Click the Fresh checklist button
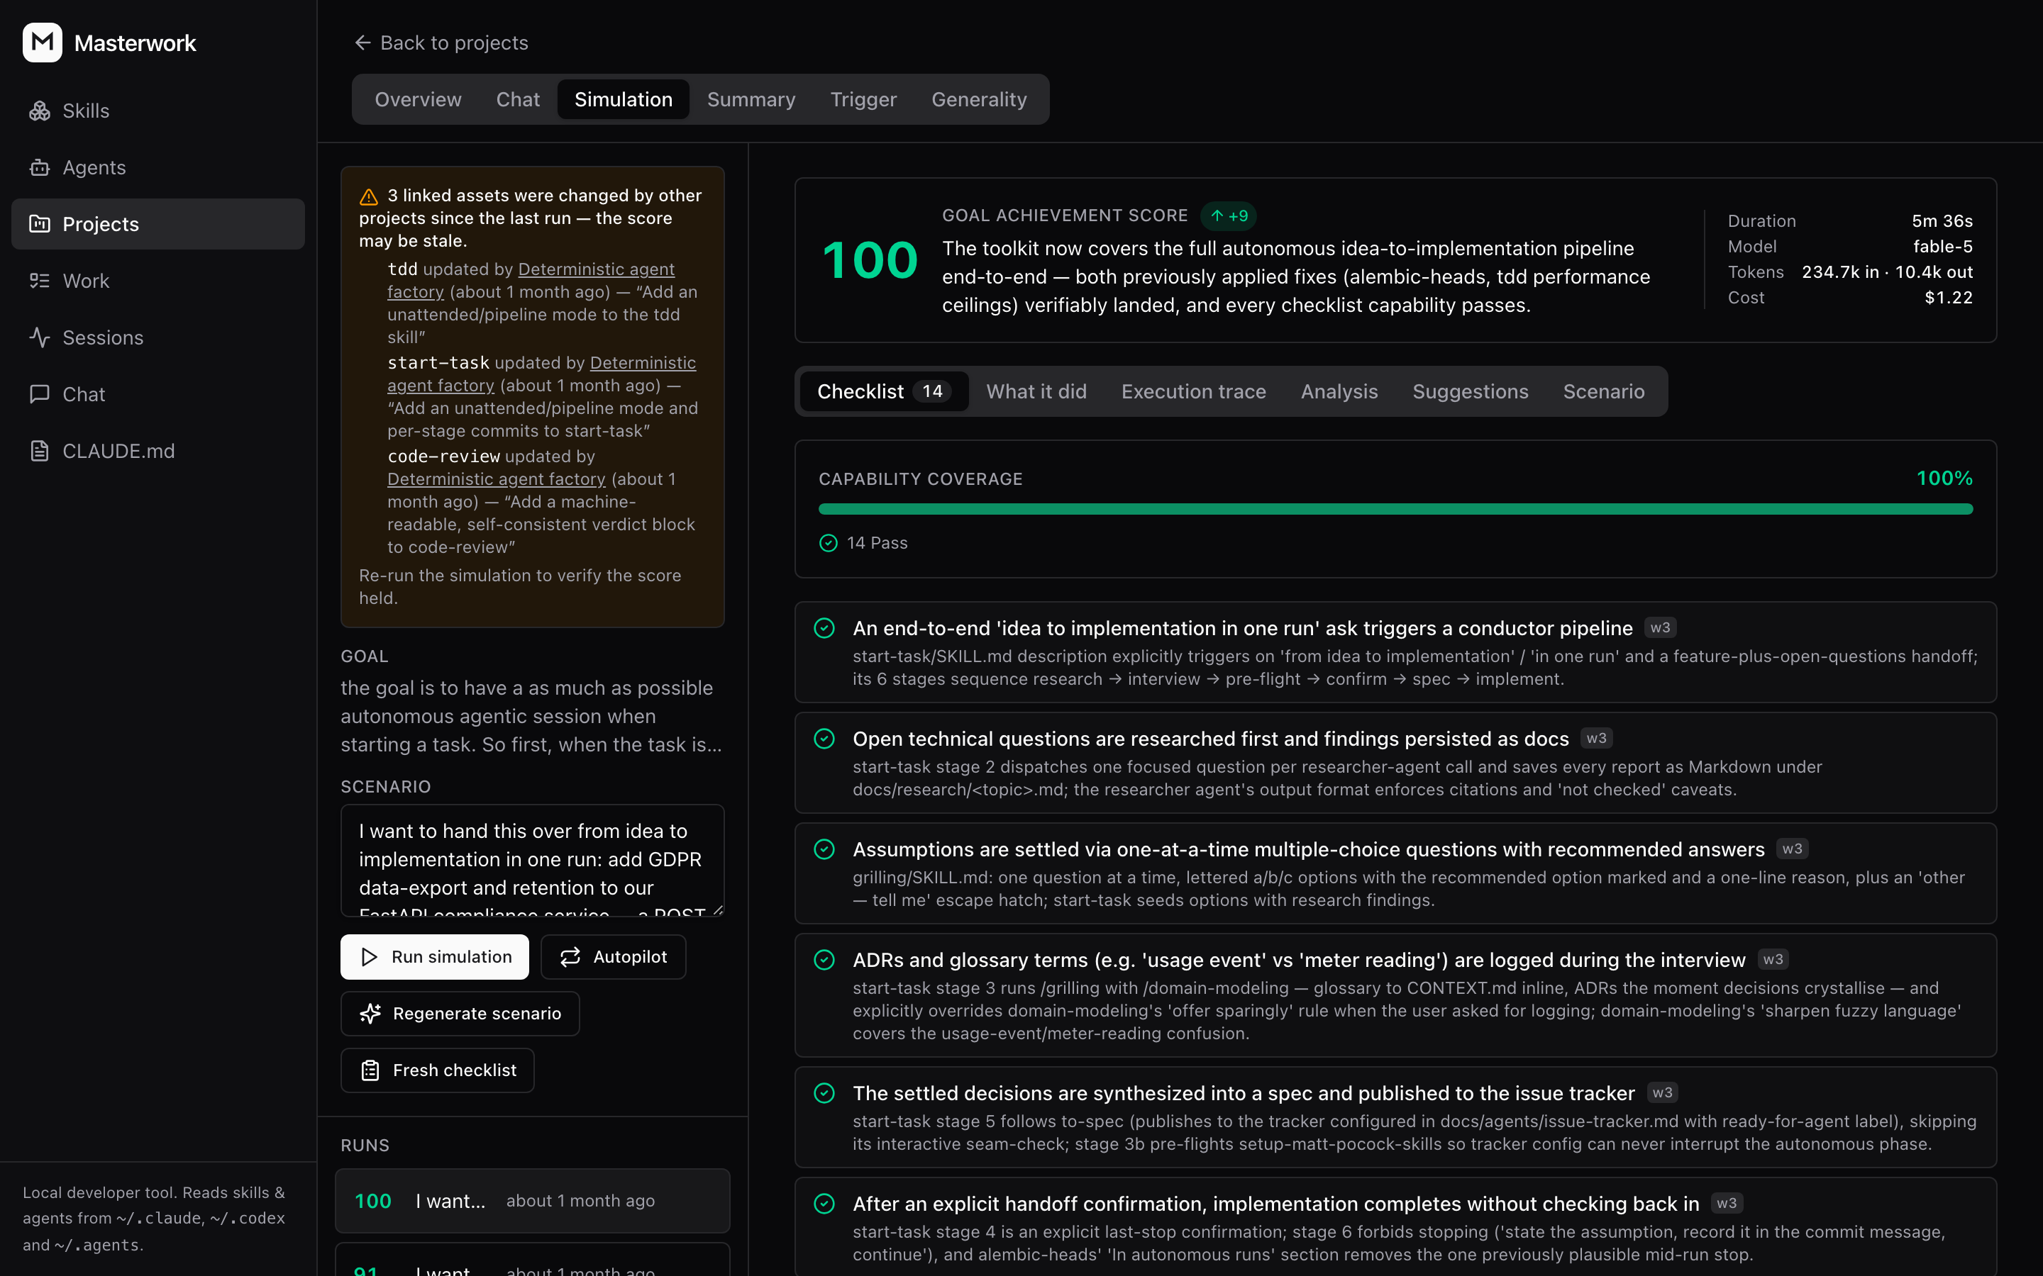Image resolution: width=2043 pixels, height=1276 pixels. (x=437, y=1070)
